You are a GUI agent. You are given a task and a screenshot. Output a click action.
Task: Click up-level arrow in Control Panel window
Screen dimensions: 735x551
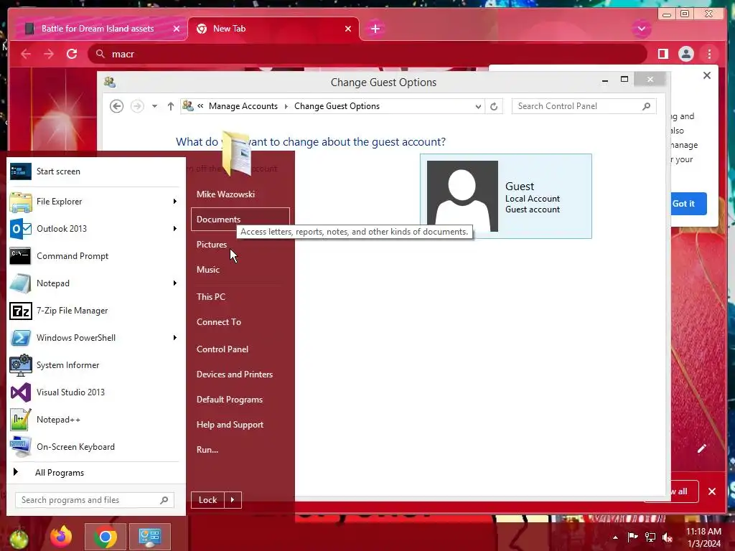point(171,106)
